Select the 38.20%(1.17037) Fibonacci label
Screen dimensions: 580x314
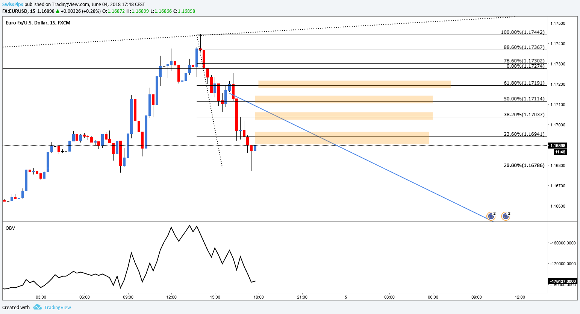[x=524, y=115]
